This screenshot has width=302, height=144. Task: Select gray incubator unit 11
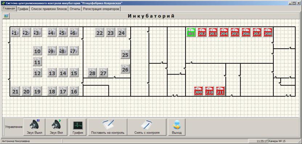click(37, 62)
